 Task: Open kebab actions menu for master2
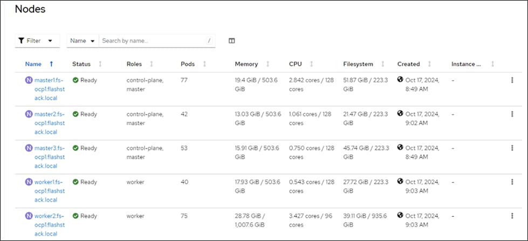[512, 114]
